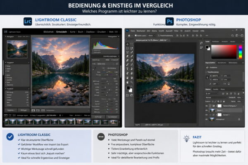Switch to the Korrekturen tab in Photoshop

222,63
